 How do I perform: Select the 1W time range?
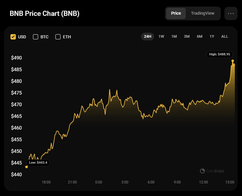click(x=161, y=37)
